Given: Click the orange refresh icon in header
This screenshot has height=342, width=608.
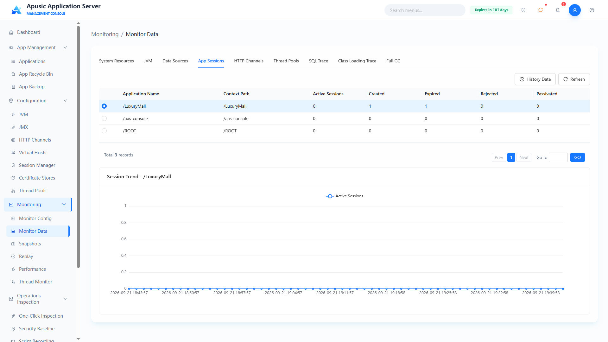Looking at the screenshot, I should click(541, 10).
